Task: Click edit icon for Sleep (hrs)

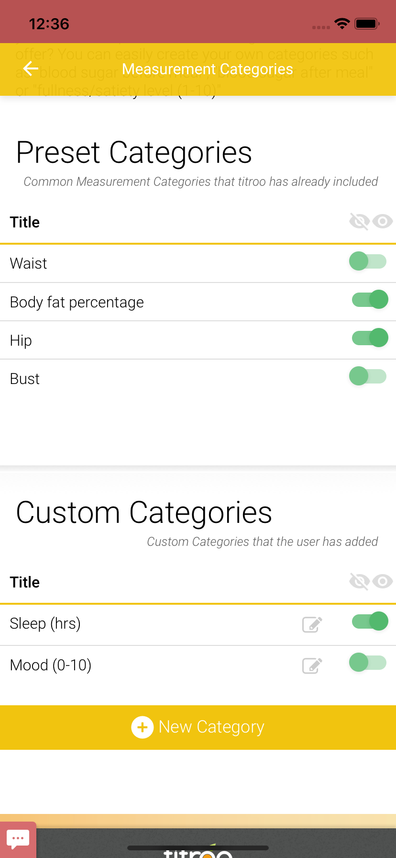Action: tap(312, 624)
